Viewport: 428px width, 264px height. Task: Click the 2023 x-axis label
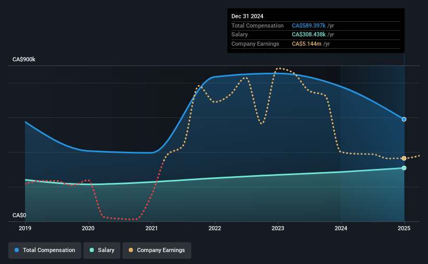click(278, 228)
